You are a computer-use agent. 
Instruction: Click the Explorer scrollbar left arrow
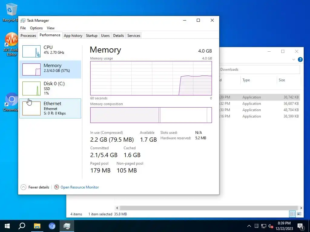pos(117,208)
